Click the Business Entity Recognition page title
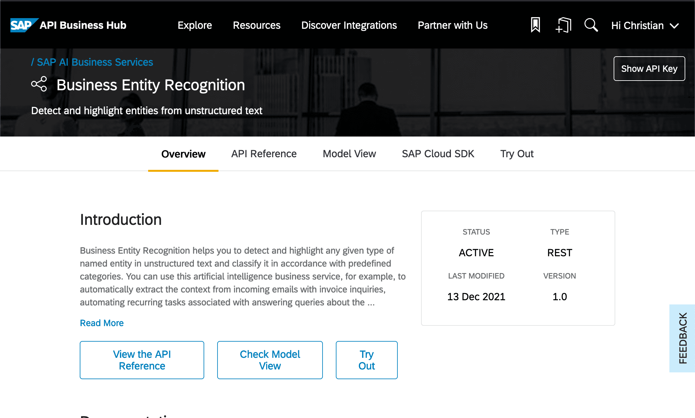 point(151,85)
